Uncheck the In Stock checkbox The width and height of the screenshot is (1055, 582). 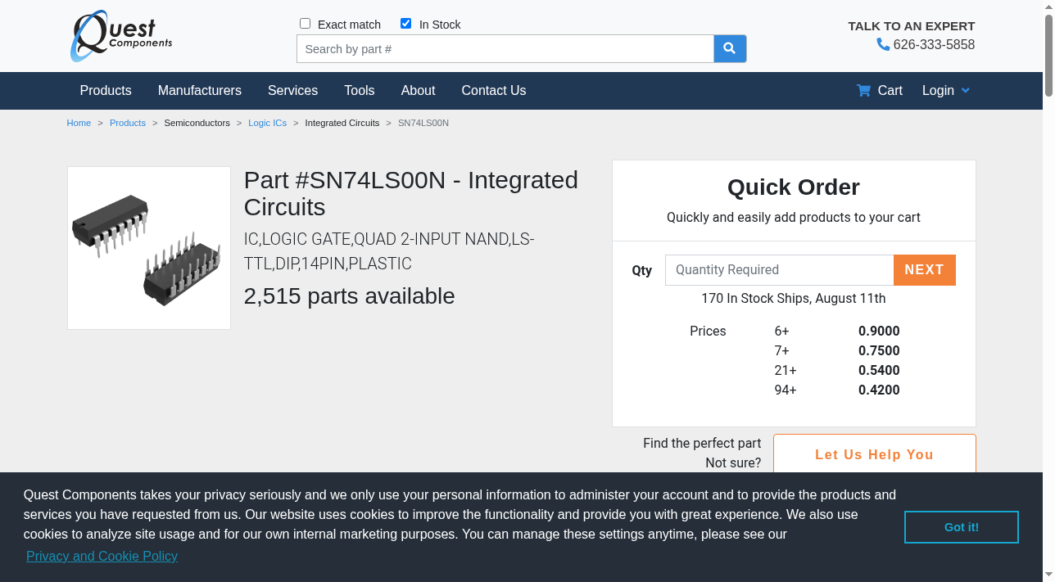pos(405,24)
